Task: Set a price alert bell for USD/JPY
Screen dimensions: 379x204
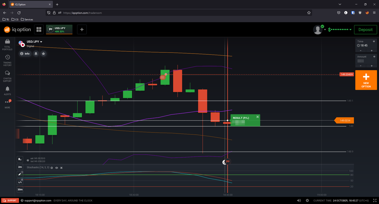Action: pyautogui.click(x=36, y=54)
